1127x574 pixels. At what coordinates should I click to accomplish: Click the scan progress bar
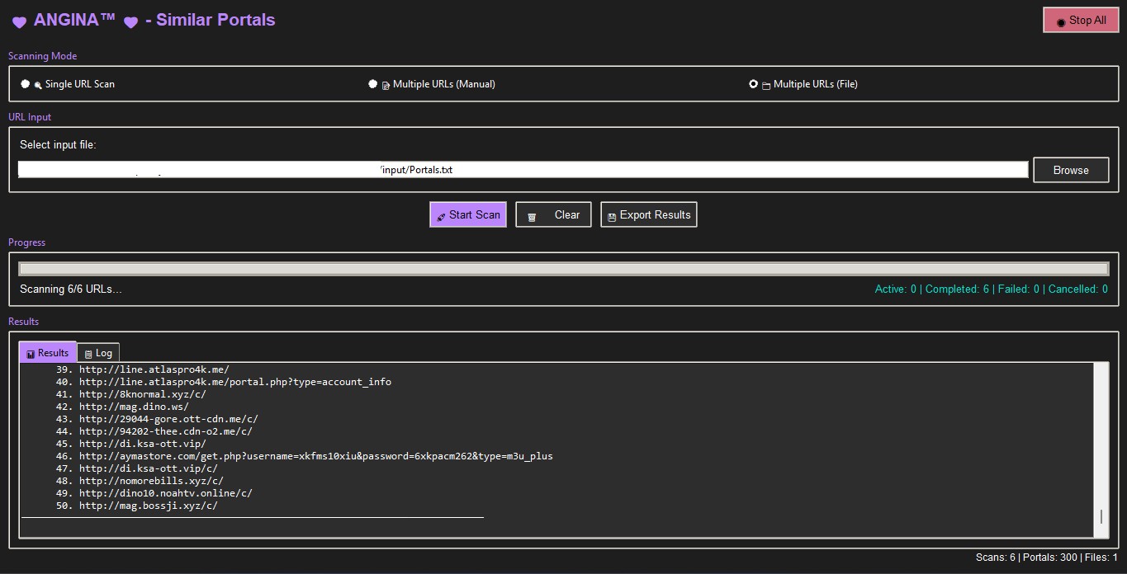pos(563,269)
